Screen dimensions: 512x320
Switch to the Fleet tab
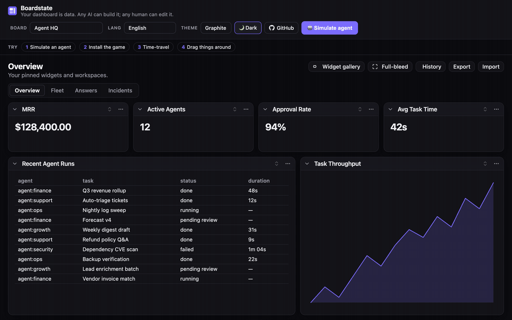click(57, 90)
